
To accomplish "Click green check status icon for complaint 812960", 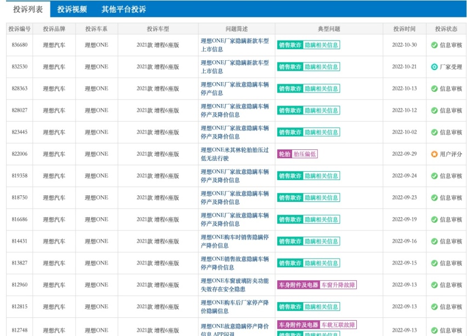I will coord(434,285).
